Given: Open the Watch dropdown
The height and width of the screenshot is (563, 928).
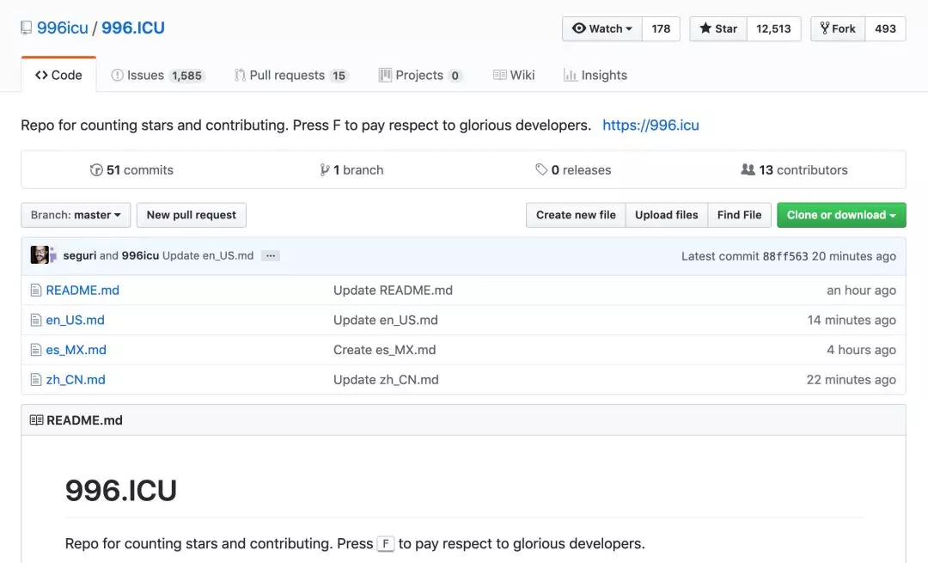Looking at the screenshot, I should [x=601, y=28].
